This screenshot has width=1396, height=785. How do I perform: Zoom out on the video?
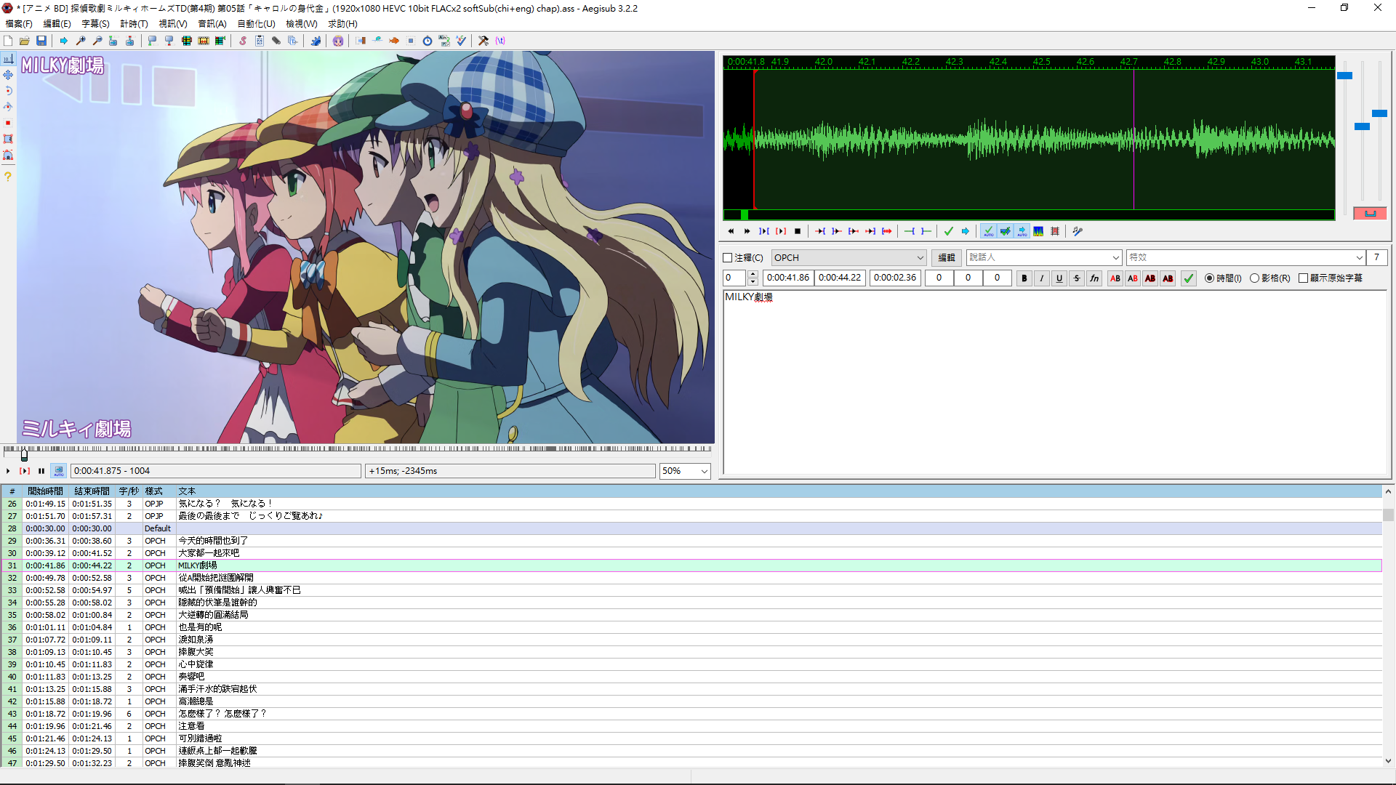click(97, 41)
